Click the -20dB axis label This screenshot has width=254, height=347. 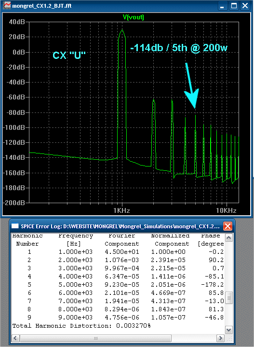coord(16,67)
